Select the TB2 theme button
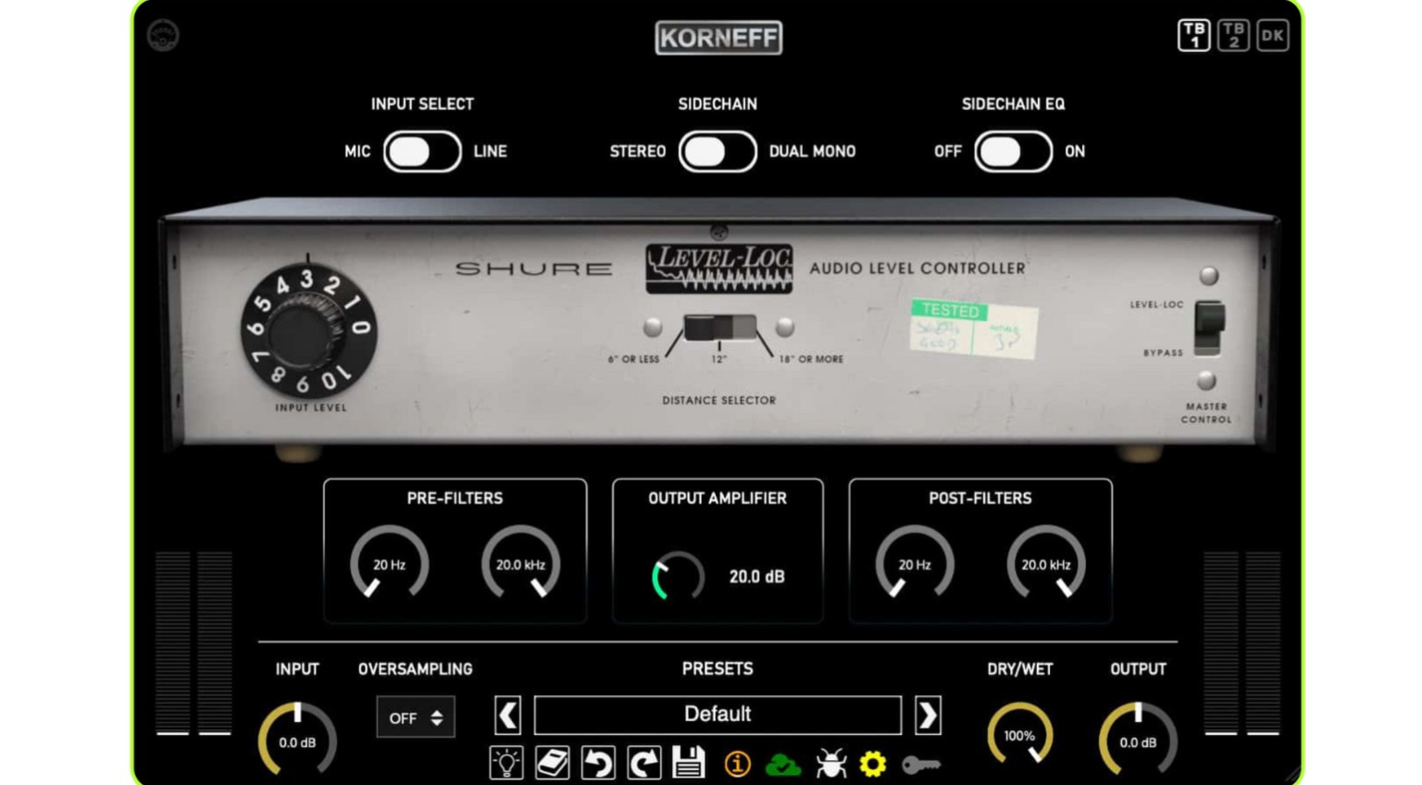Image resolution: width=1422 pixels, height=785 pixels. (1231, 37)
